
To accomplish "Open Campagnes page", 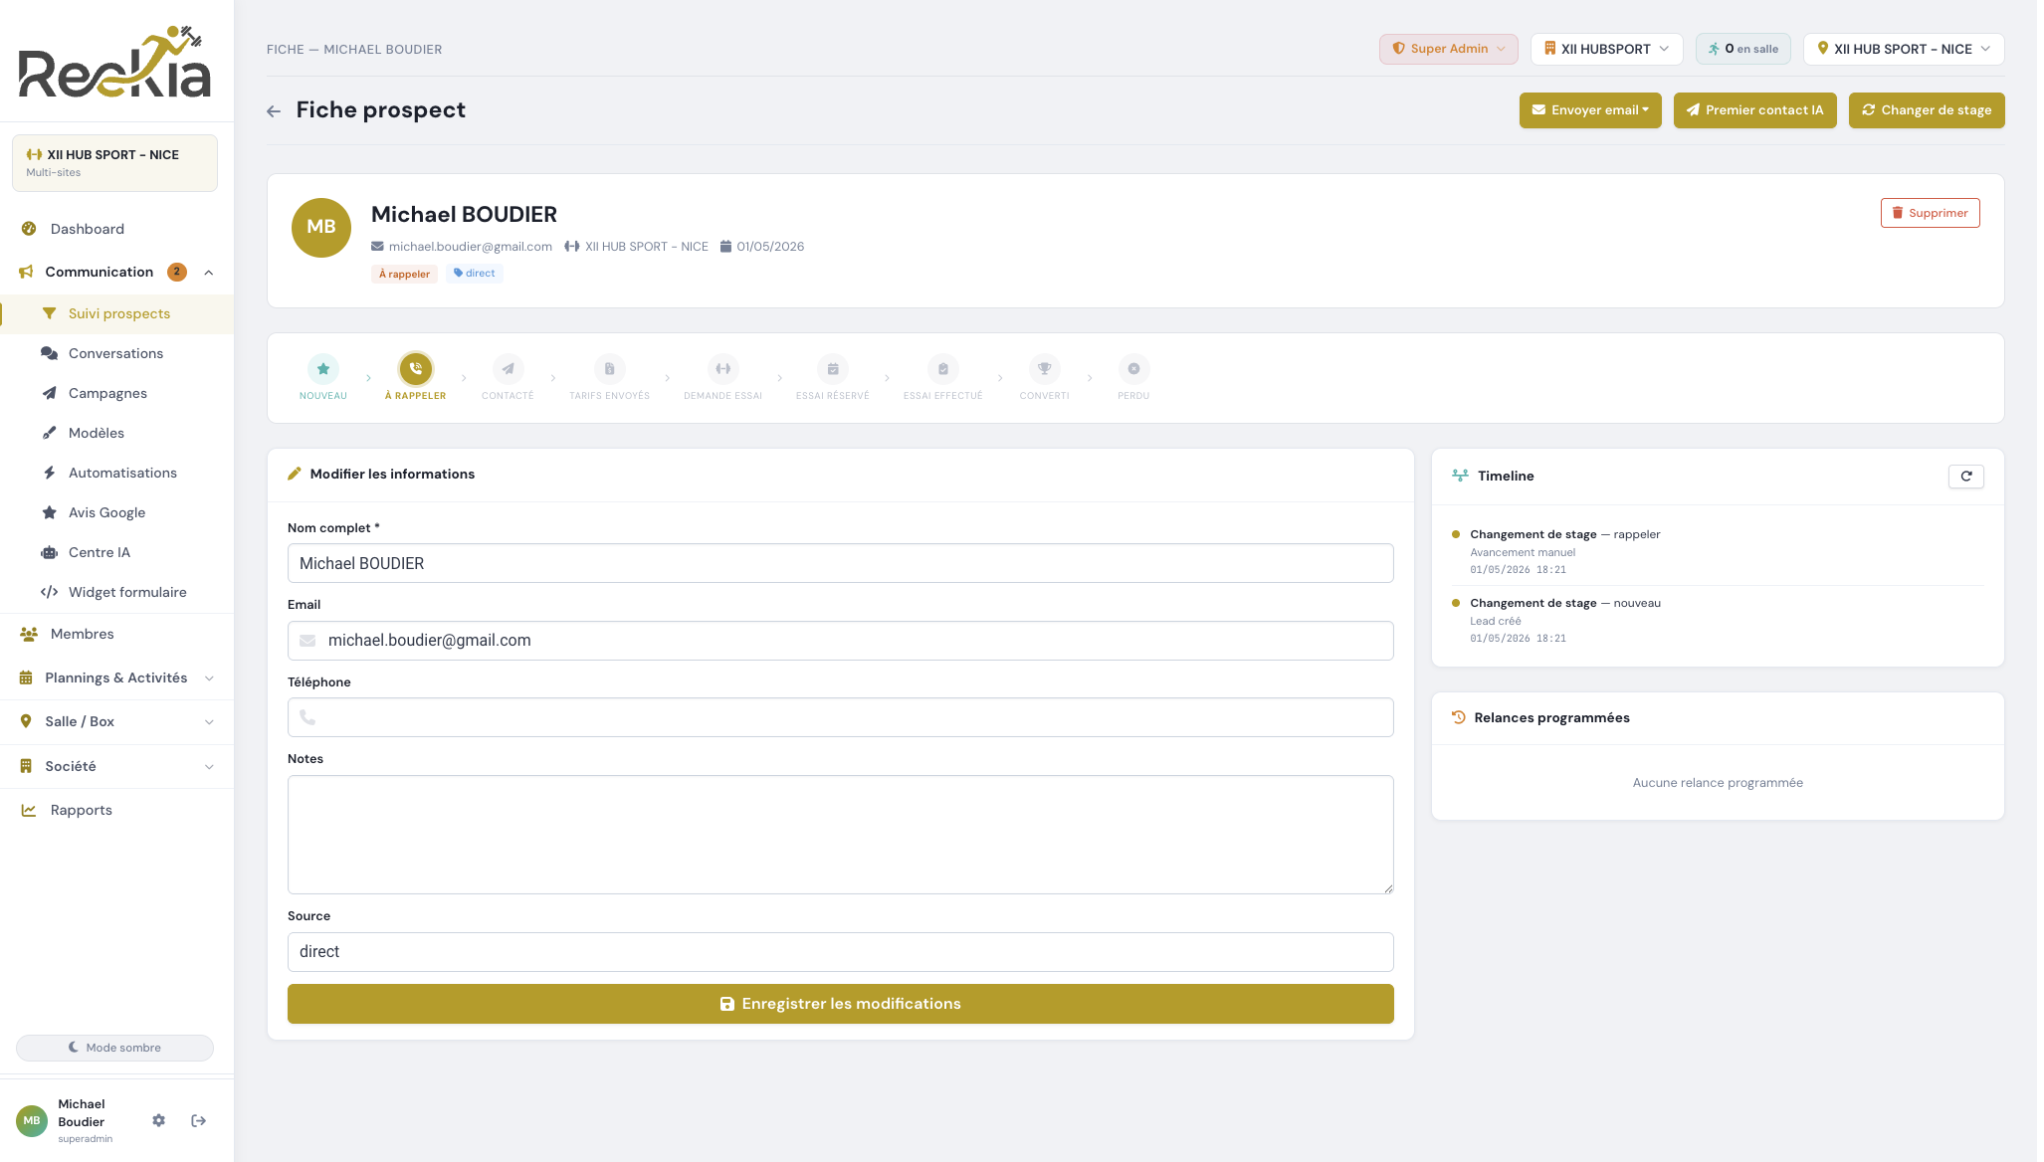I will [x=116, y=393].
